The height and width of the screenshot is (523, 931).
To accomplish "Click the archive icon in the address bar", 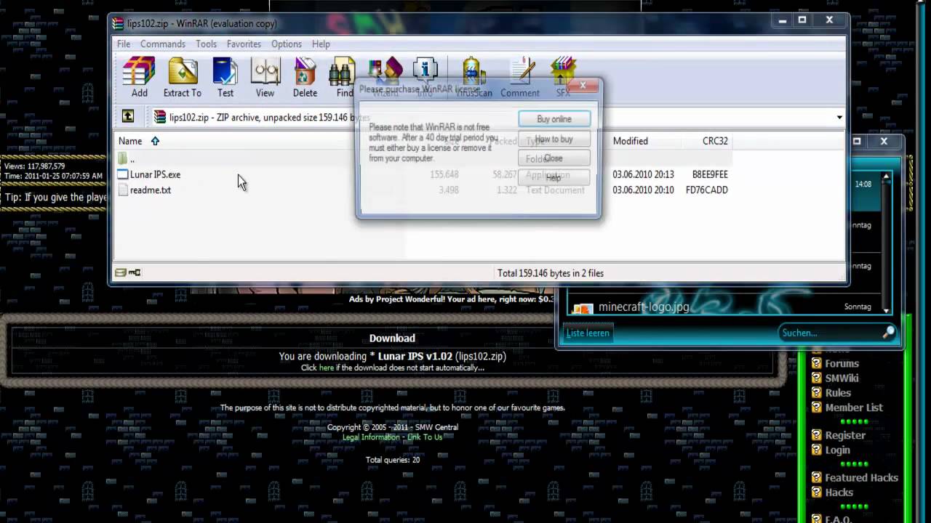I will 160,117.
